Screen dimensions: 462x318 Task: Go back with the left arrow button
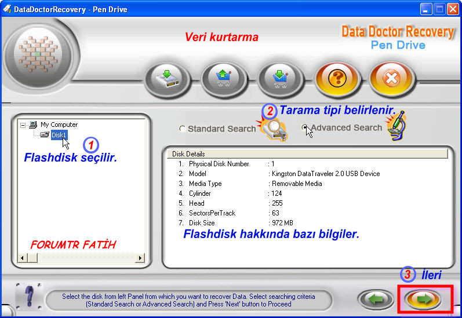tap(376, 299)
